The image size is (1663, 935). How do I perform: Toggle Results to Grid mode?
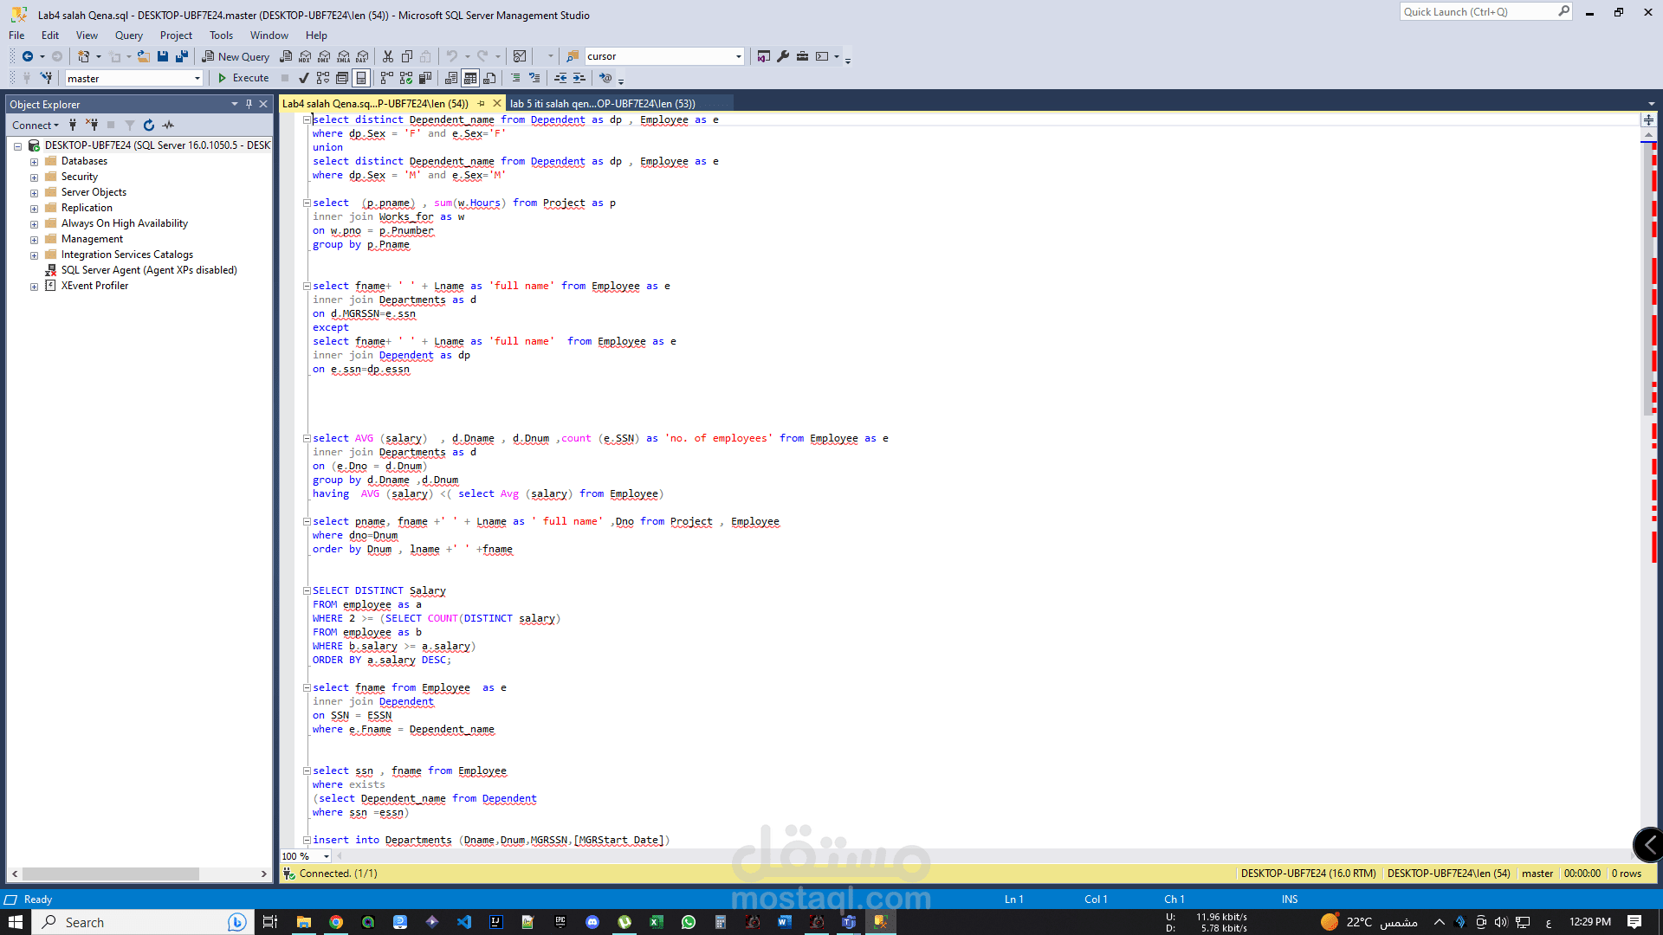[x=470, y=78]
